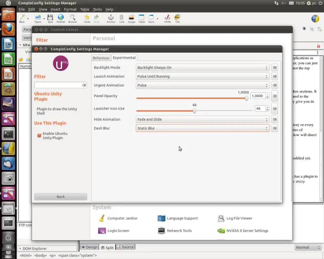Open the Hide Animation dropdown
The image size is (324, 259).
[x=202, y=119]
